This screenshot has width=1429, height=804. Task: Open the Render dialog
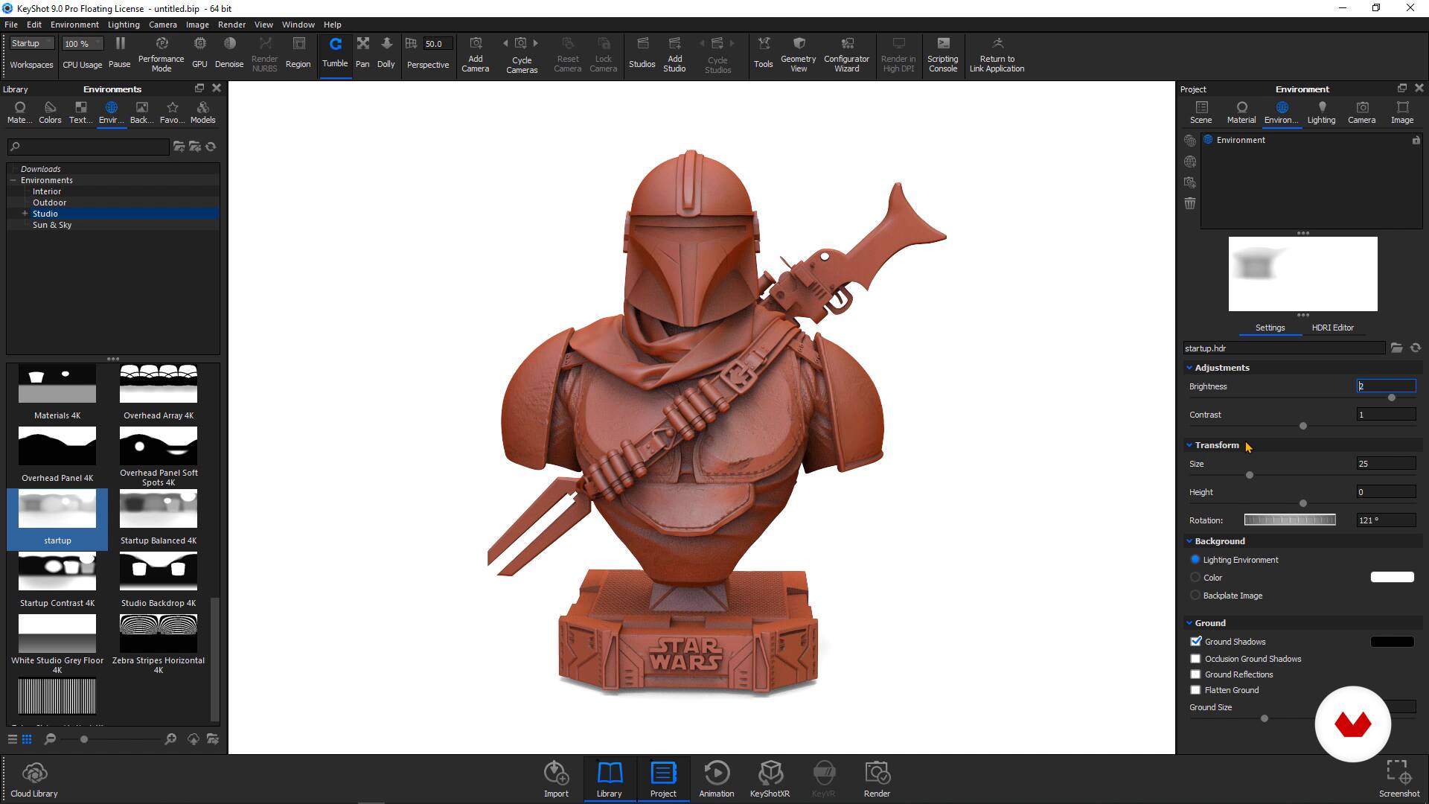[x=877, y=779]
